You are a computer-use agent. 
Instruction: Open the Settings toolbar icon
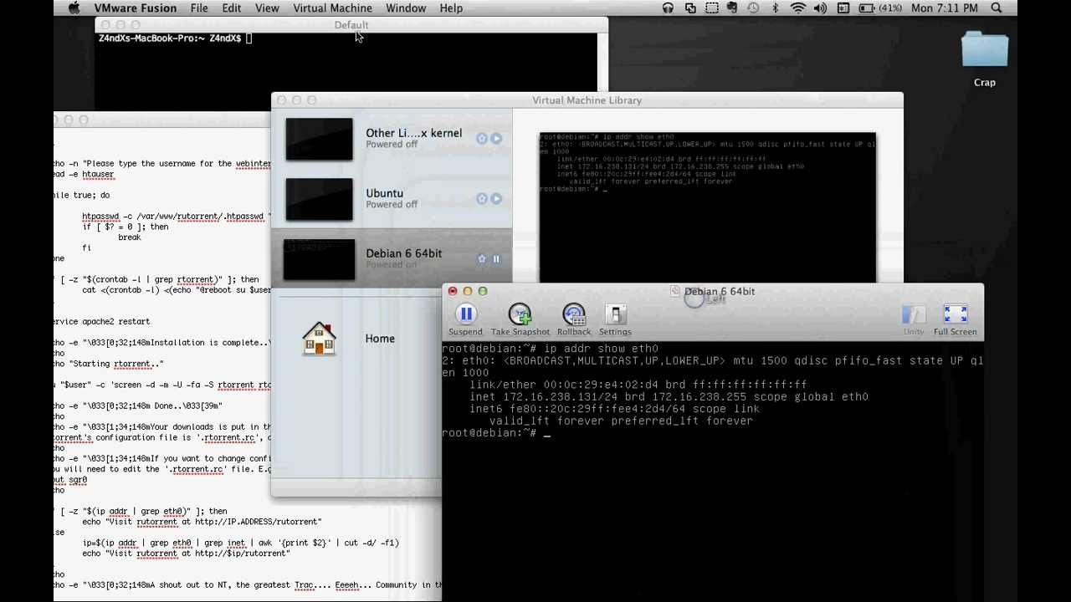615,314
